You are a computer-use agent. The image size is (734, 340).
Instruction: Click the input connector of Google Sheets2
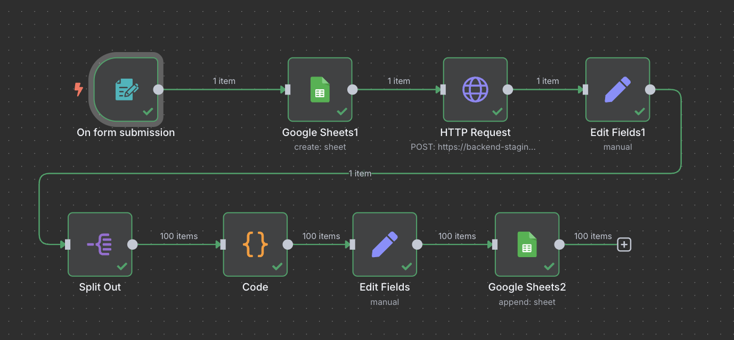tap(495, 244)
